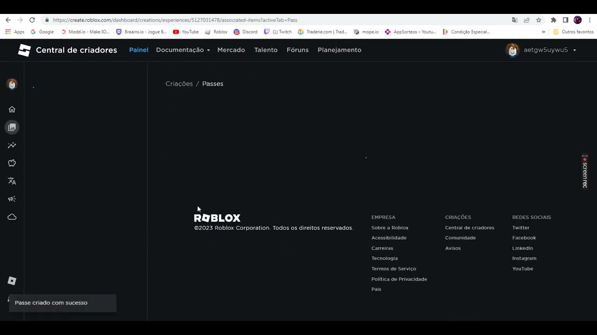The height and width of the screenshot is (335, 597).
Task: Open the cloud icon in the sidebar
Action: click(x=12, y=217)
